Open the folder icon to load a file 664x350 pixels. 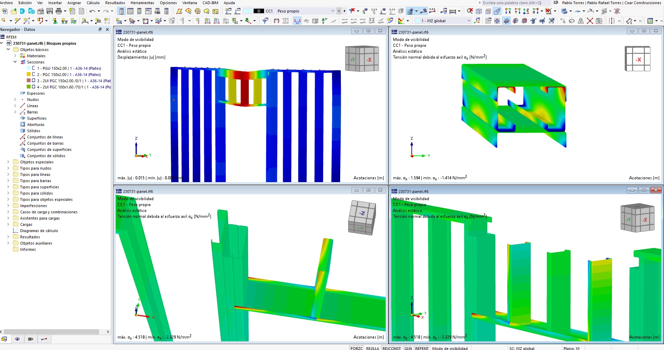point(14,11)
